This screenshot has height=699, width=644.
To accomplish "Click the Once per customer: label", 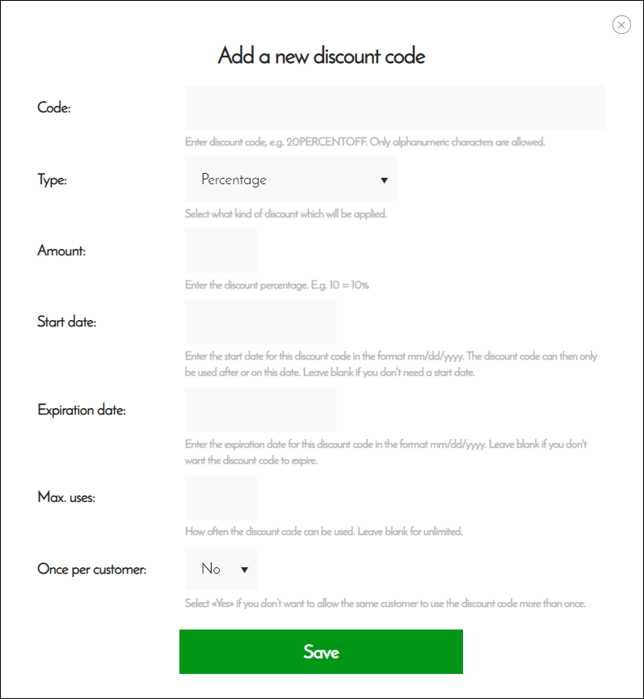I will (92, 569).
